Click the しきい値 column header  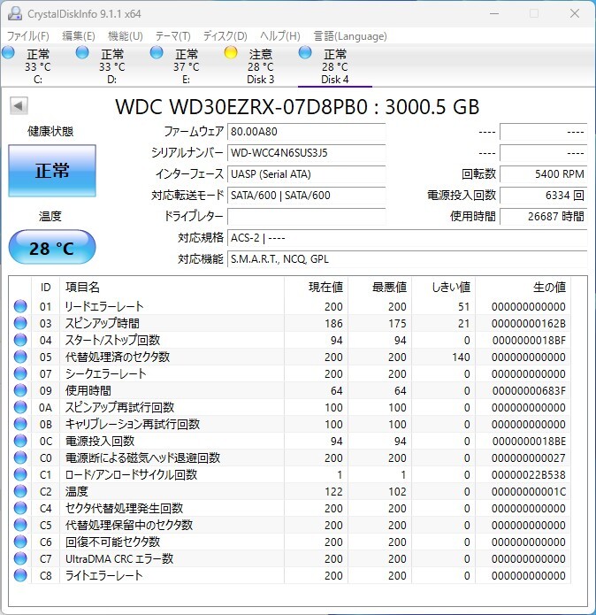[443, 287]
